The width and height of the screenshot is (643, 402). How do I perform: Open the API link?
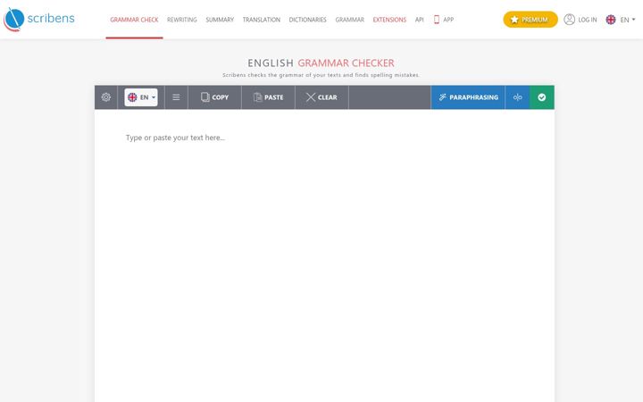pyautogui.click(x=419, y=20)
